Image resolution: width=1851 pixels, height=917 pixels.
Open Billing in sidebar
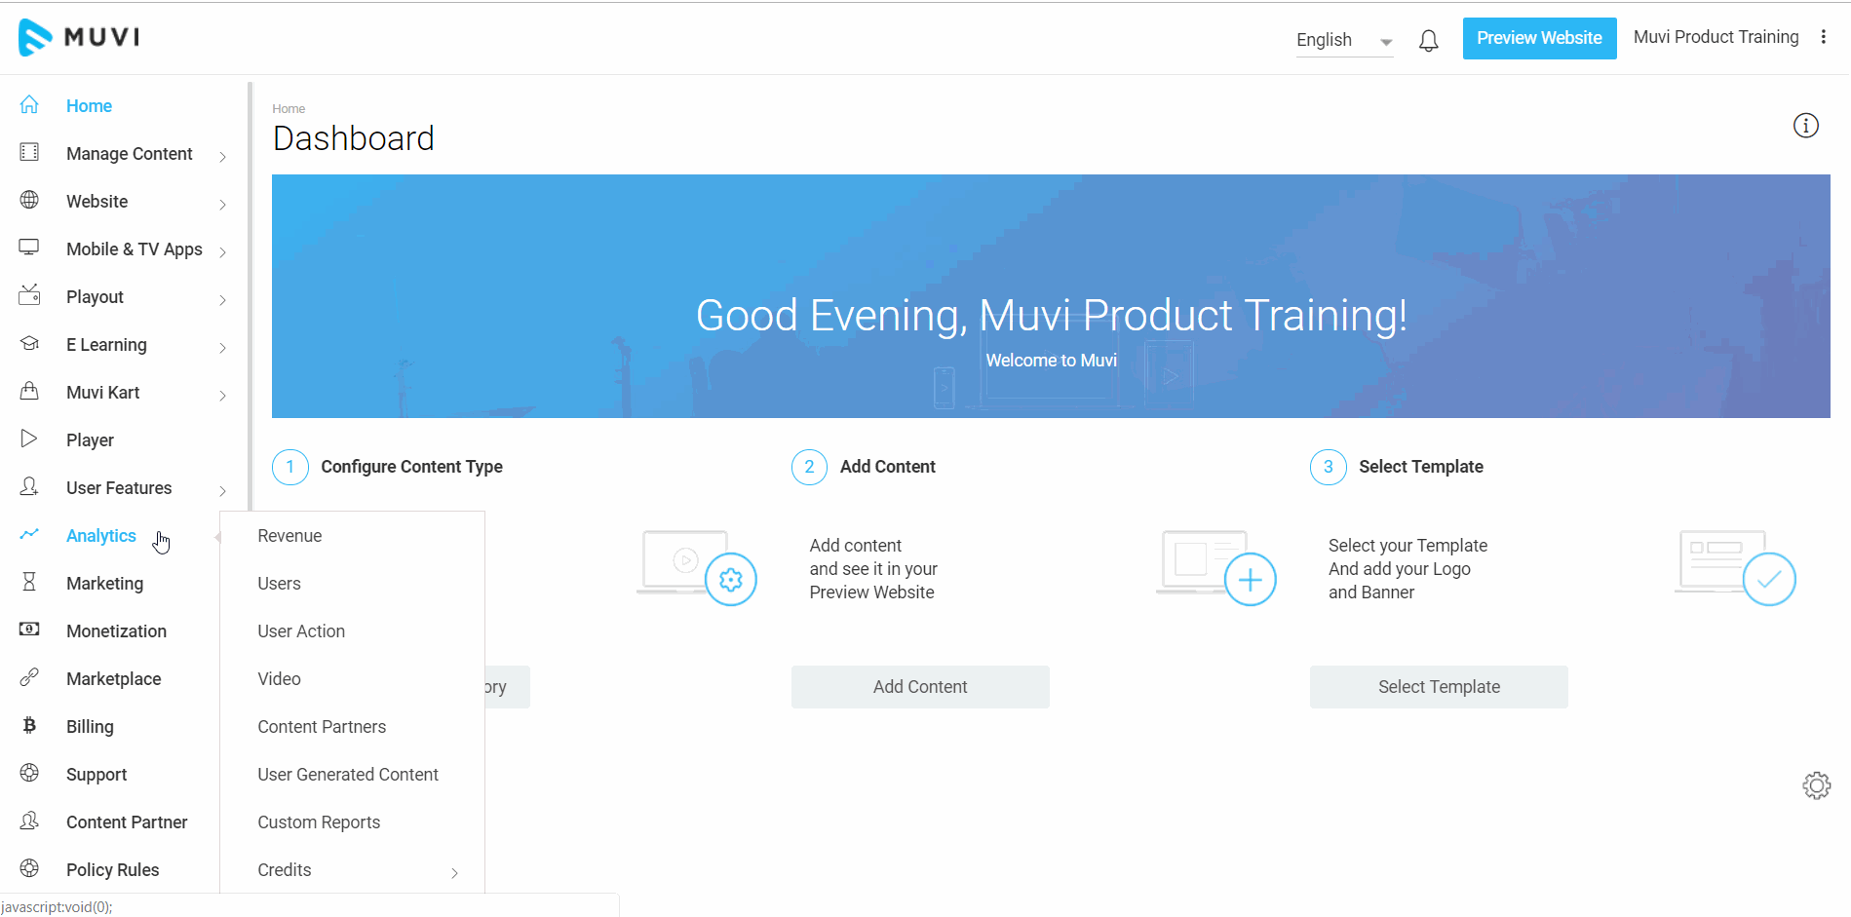[90, 727]
